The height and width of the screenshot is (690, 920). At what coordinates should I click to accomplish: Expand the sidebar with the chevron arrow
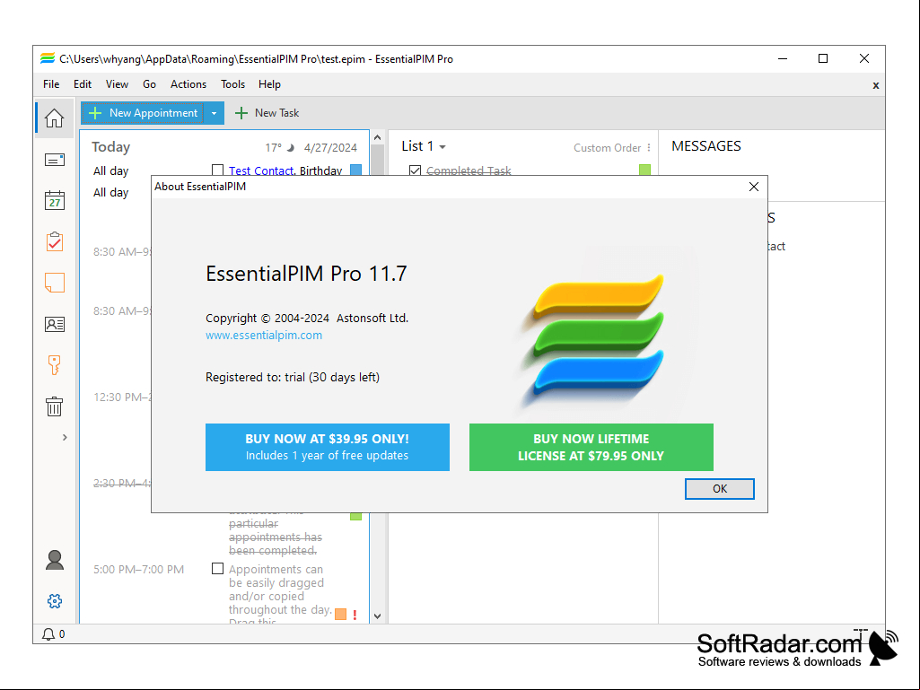pyautogui.click(x=65, y=437)
